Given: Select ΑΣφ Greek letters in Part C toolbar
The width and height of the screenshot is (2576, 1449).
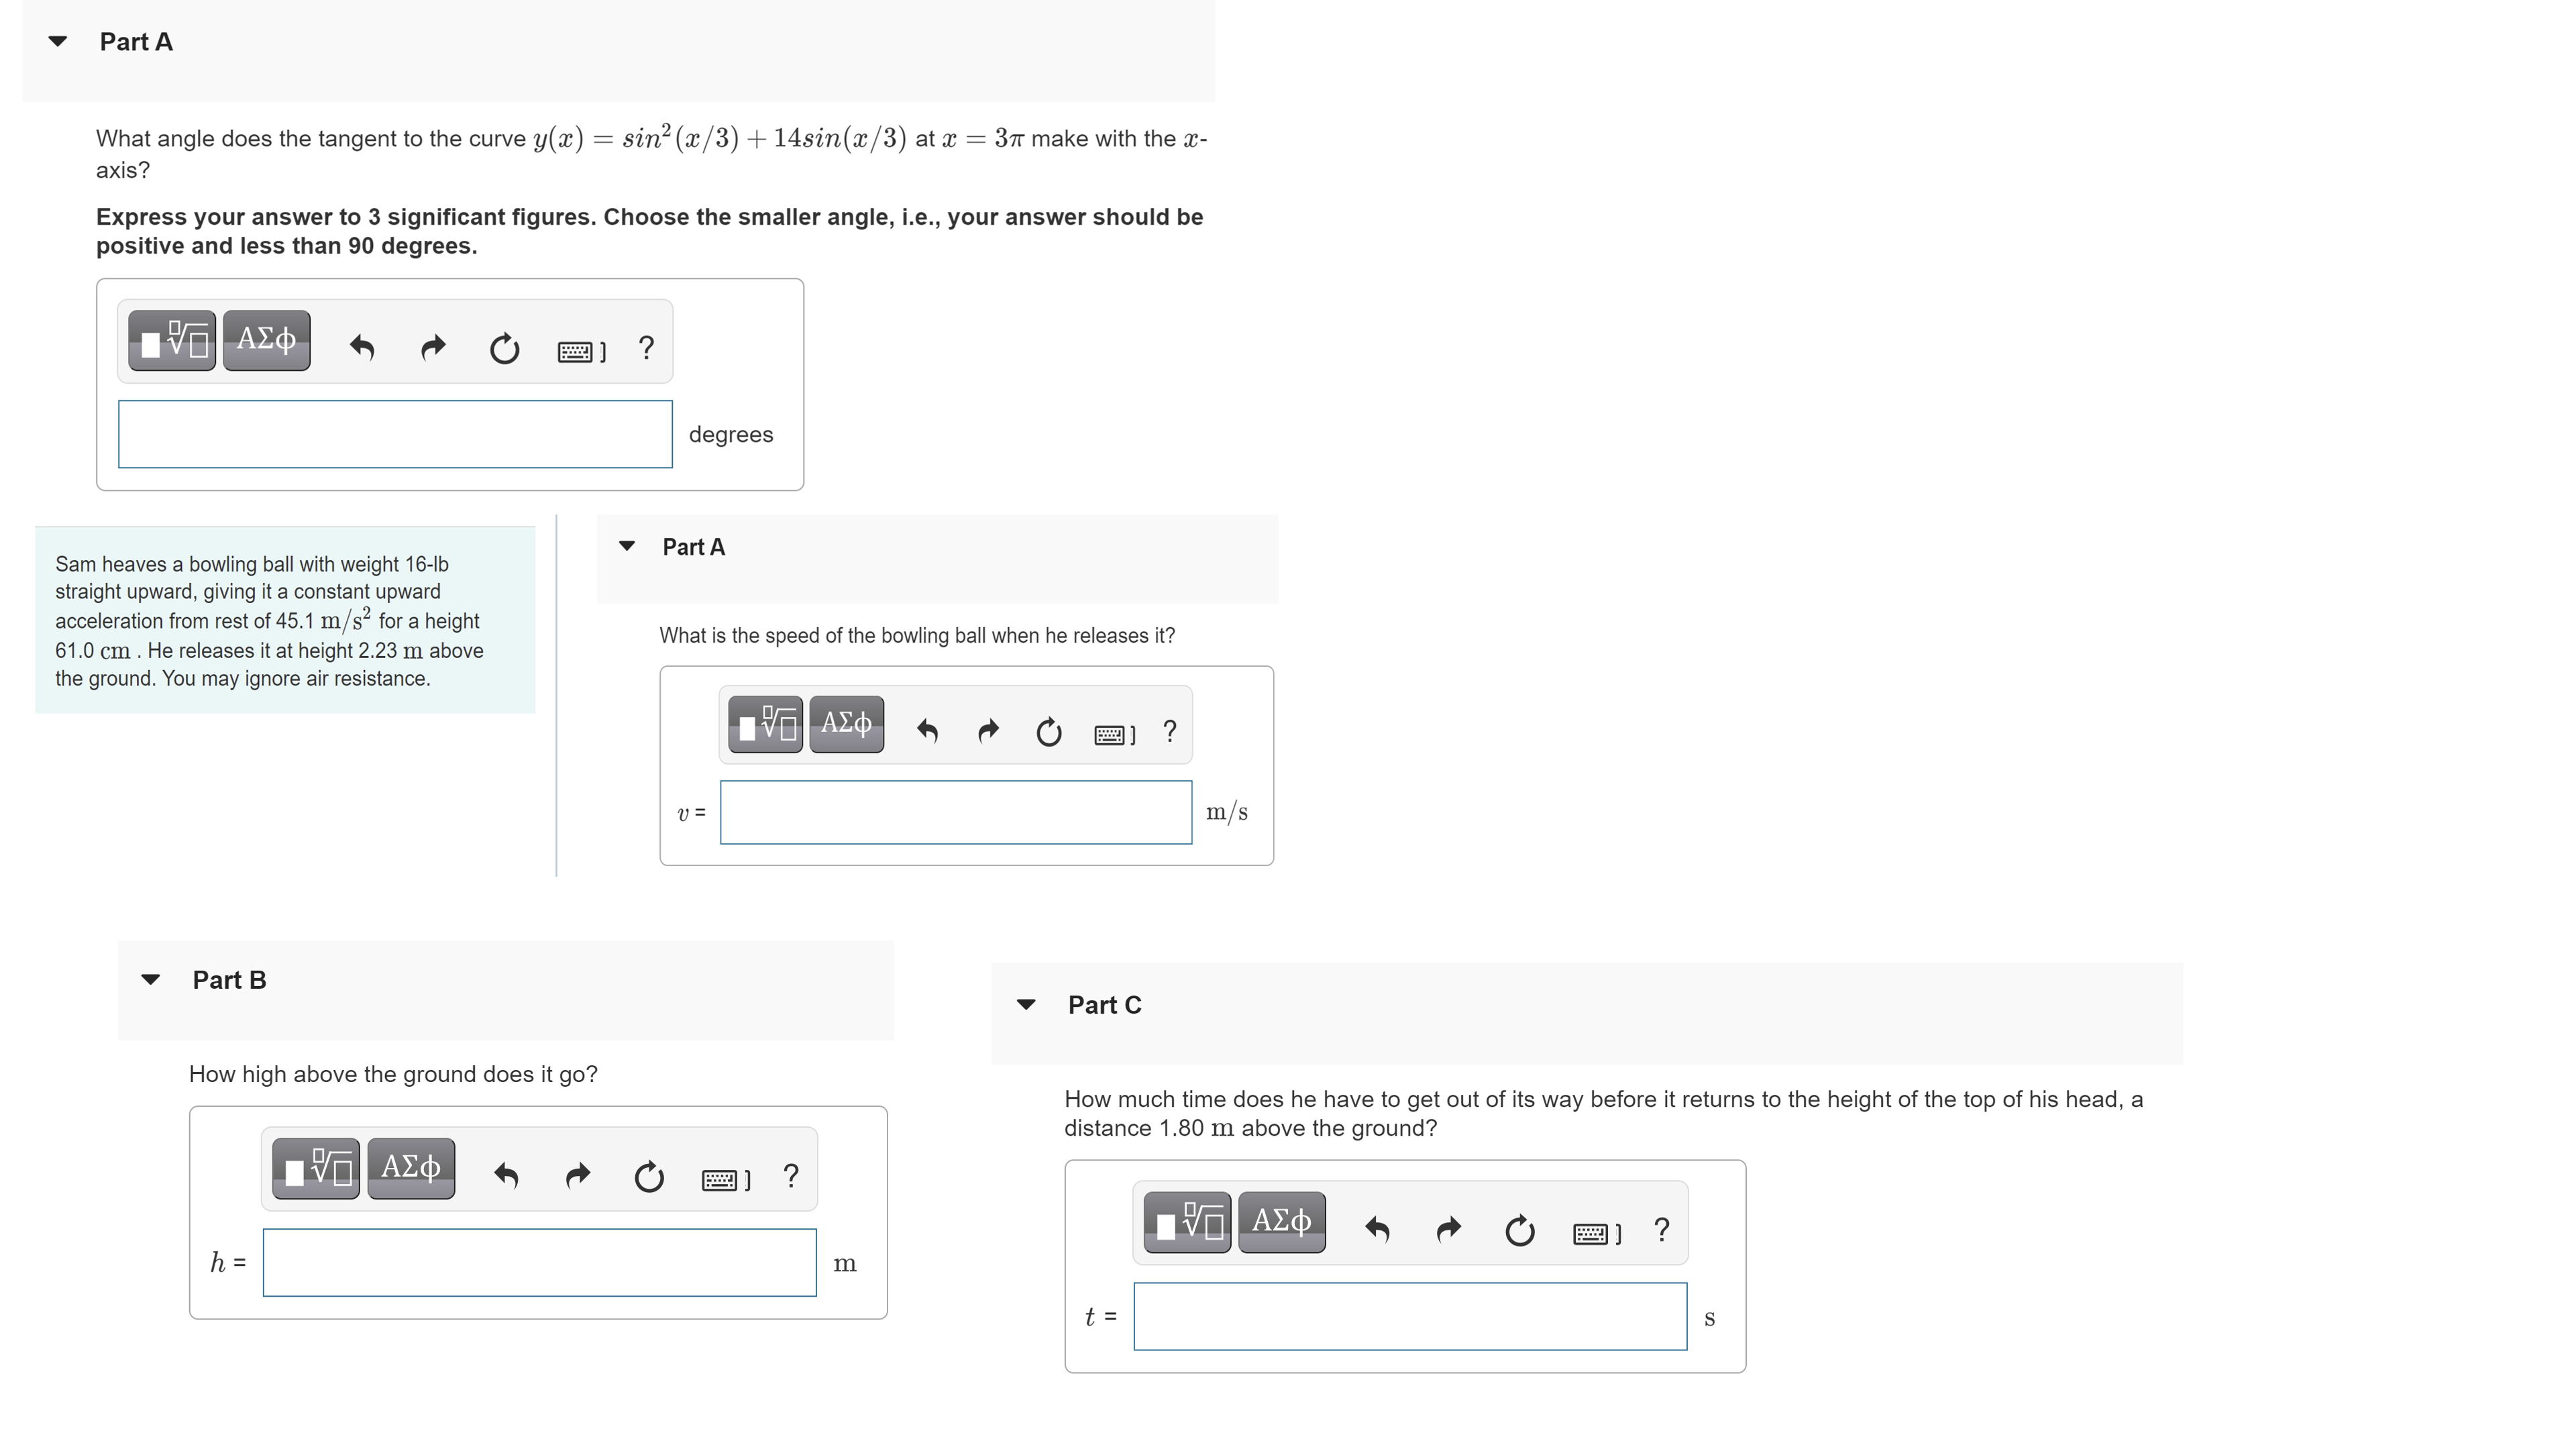Looking at the screenshot, I should point(1281,1221).
